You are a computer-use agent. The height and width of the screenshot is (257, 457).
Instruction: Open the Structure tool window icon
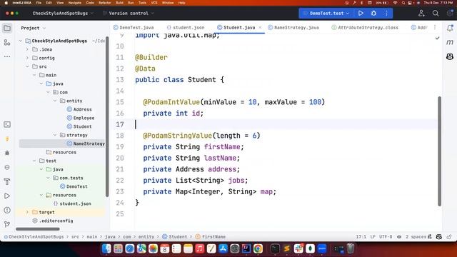tap(7, 43)
